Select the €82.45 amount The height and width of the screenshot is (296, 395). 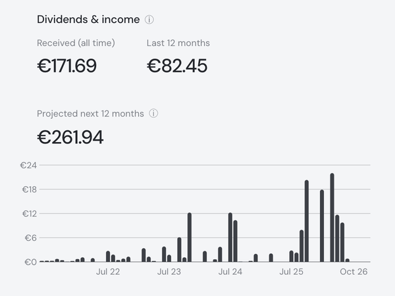tap(177, 66)
